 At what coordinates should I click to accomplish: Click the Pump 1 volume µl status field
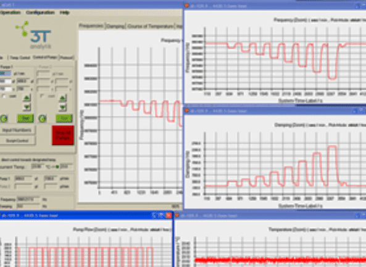(23, 179)
